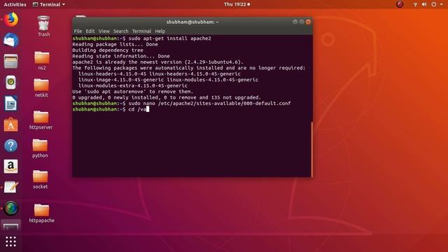The width and height of the screenshot is (448, 252).
Task: Expand the system menu arrow
Action: tap(441, 4)
